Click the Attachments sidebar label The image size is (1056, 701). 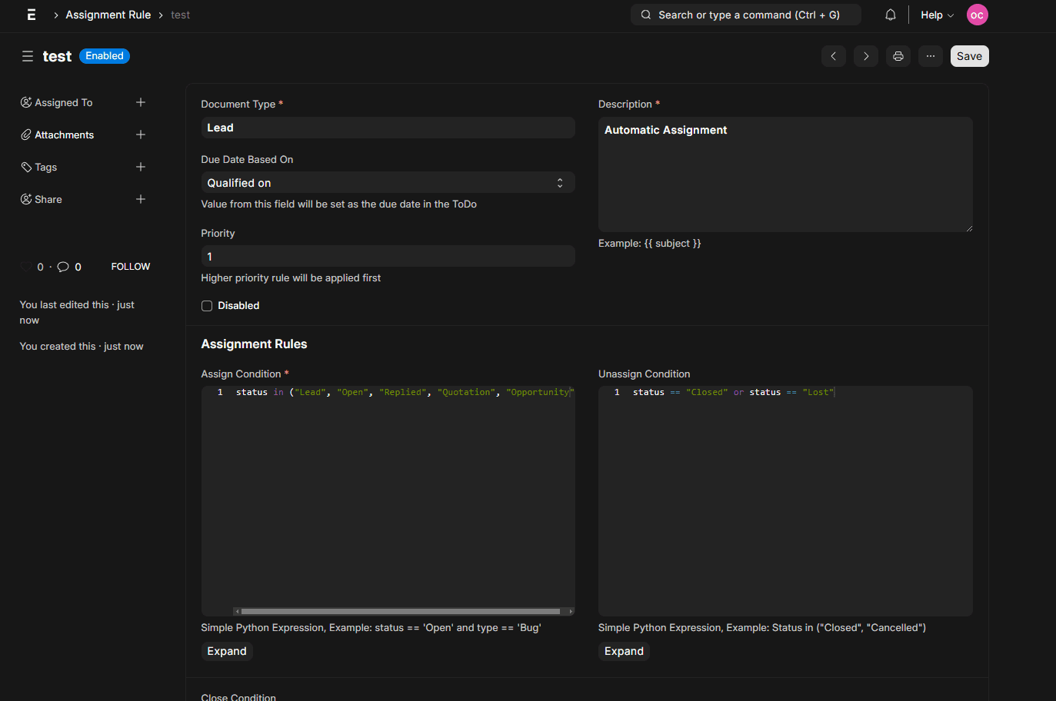[x=65, y=135]
